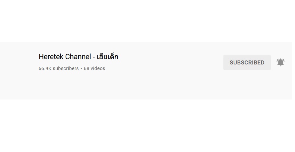Mute alerts using the bell icon
Screen dimensions: 295x152
pos(280,62)
